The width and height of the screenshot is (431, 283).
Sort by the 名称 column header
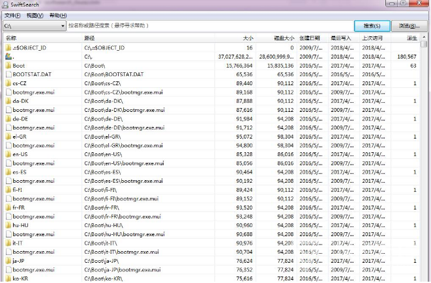[x=42, y=38]
